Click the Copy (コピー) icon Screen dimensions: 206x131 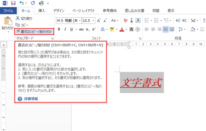tap(18, 25)
